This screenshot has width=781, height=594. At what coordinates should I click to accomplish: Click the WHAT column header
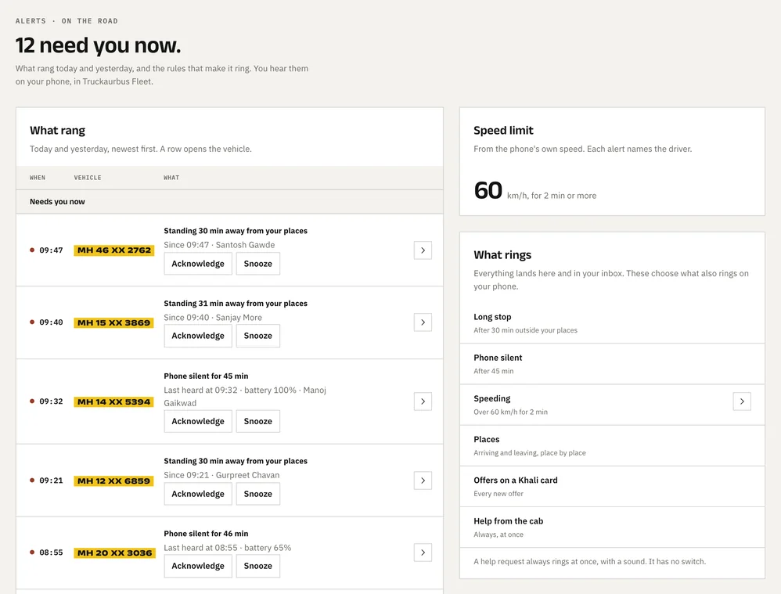click(171, 178)
